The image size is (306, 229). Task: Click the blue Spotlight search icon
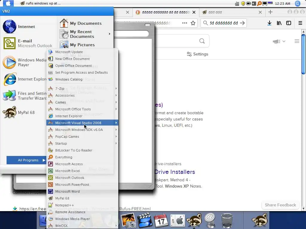click(x=297, y=4)
